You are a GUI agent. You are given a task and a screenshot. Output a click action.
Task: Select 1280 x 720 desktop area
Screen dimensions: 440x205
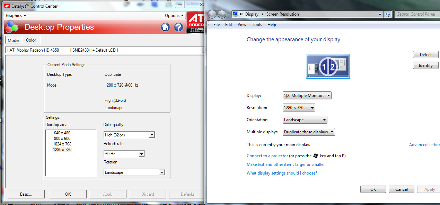(62, 150)
